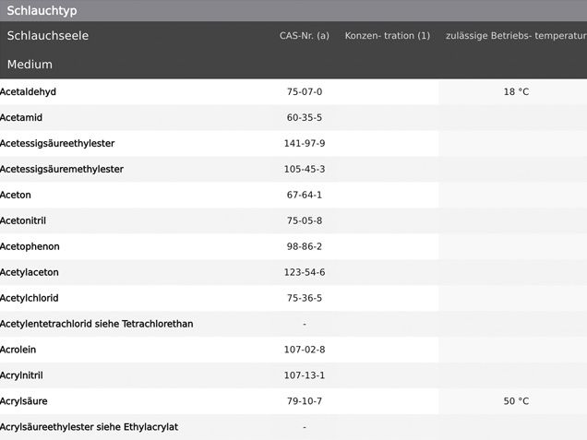Select the Acetamid medium name

tap(21, 118)
